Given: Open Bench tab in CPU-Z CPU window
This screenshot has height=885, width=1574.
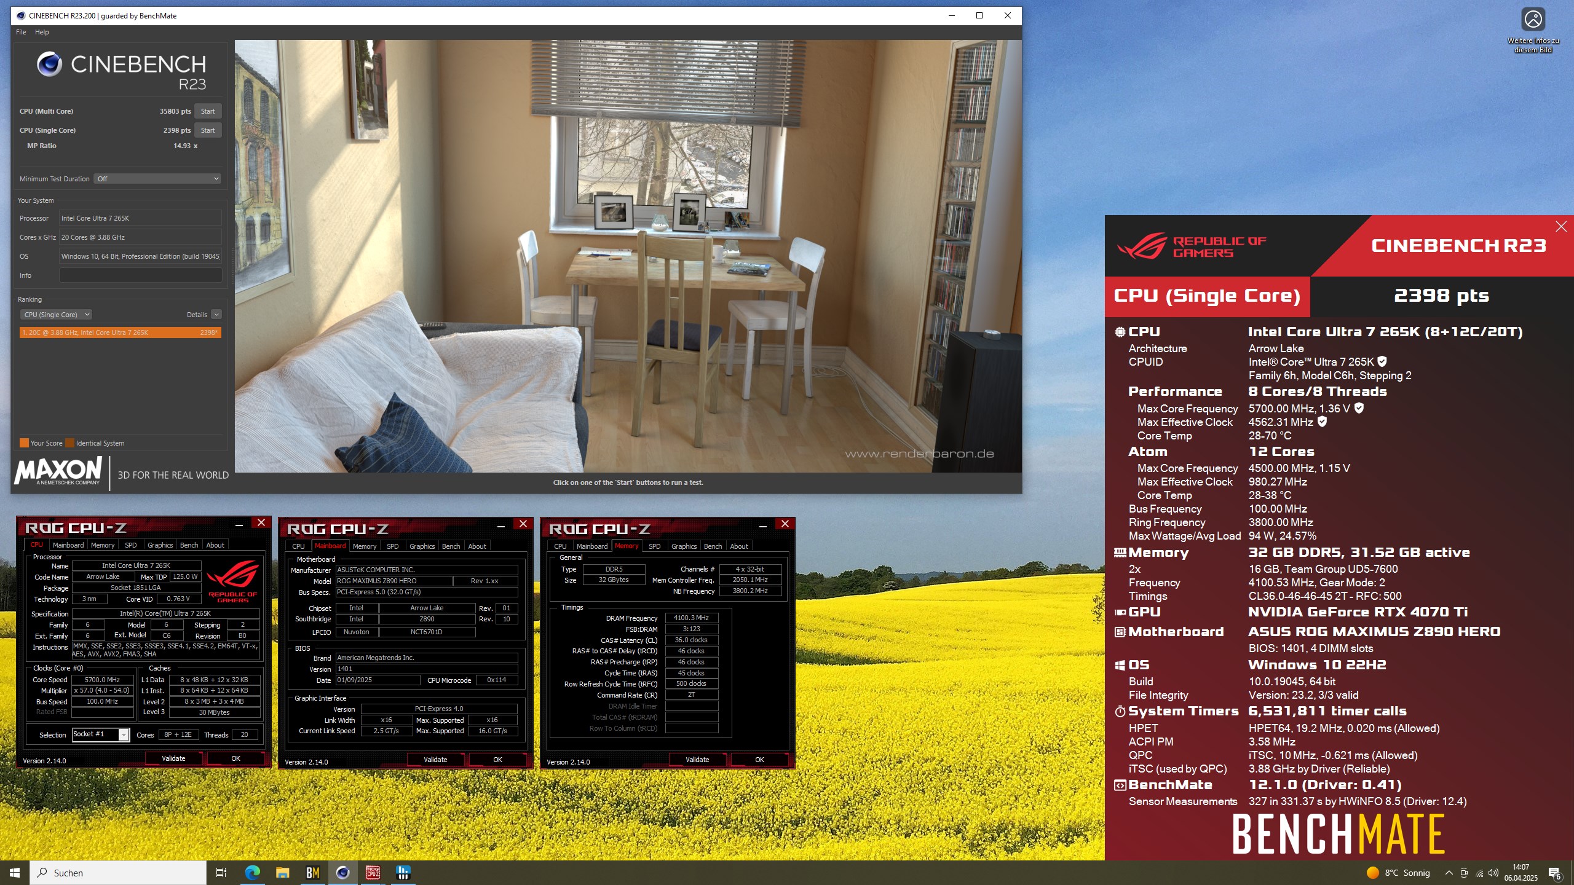Looking at the screenshot, I should click(189, 545).
